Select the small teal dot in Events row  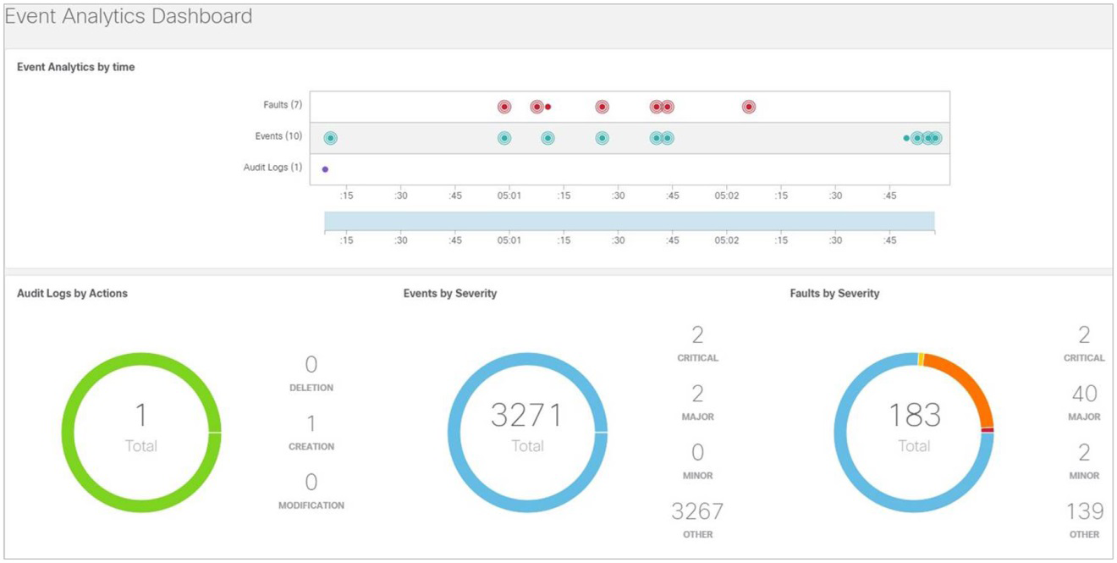[x=906, y=138]
